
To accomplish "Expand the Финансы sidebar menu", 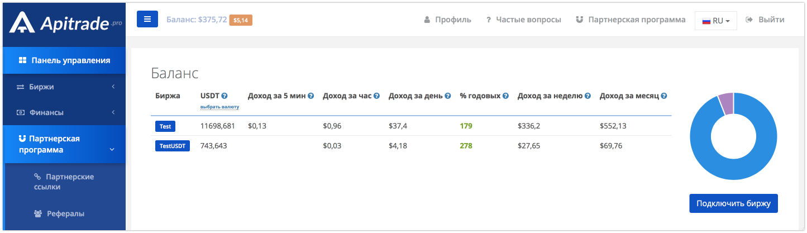I will coord(63,112).
